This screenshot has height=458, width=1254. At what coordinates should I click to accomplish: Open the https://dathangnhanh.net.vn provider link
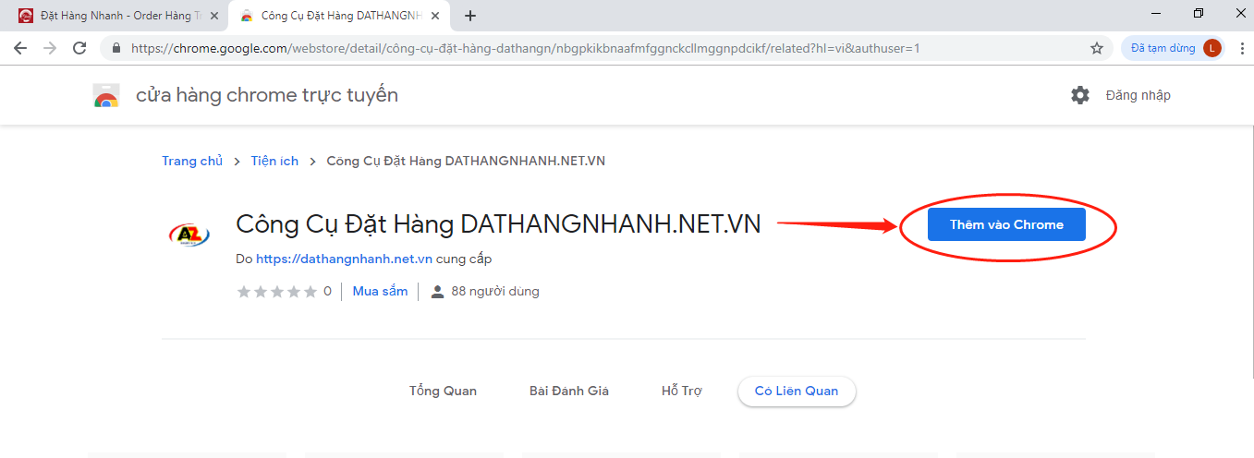click(x=344, y=259)
